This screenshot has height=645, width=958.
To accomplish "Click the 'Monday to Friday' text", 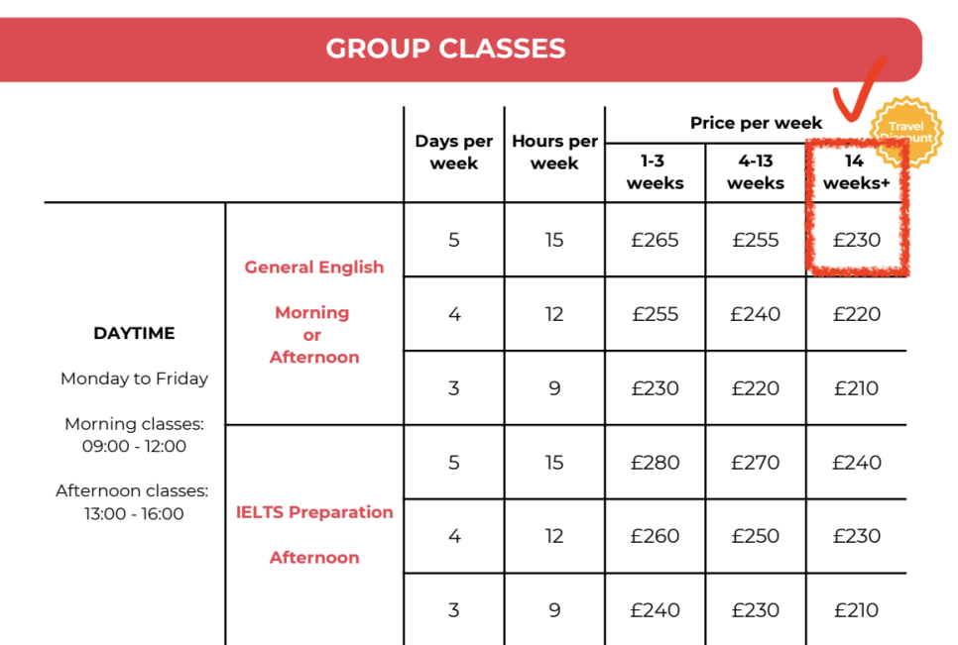I will coord(135,378).
